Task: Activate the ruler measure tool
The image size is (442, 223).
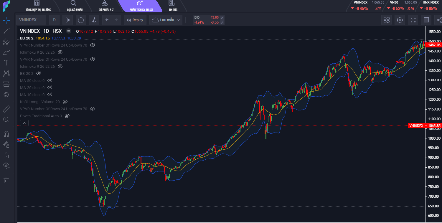Action: point(6,109)
